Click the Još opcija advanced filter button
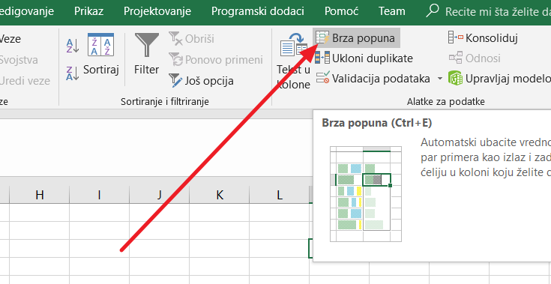 coord(201,81)
